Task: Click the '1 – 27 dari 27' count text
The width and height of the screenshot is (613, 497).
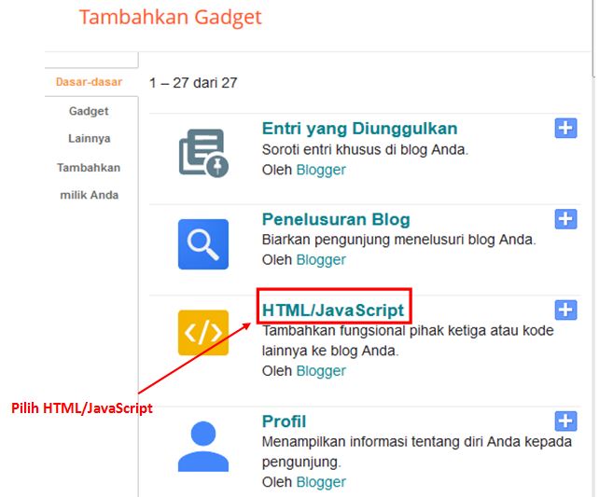Action: pos(193,83)
